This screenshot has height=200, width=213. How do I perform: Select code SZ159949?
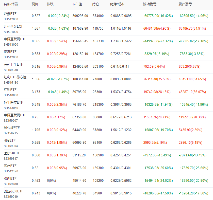11,197
